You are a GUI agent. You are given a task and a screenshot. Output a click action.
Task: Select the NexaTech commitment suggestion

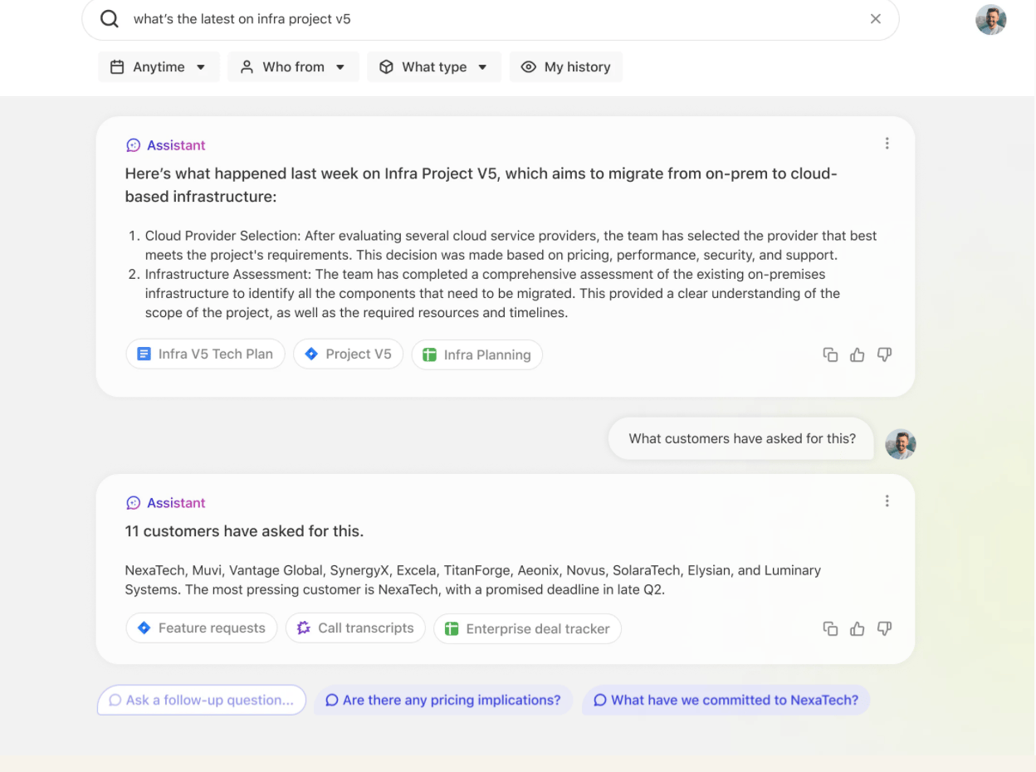pos(726,701)
